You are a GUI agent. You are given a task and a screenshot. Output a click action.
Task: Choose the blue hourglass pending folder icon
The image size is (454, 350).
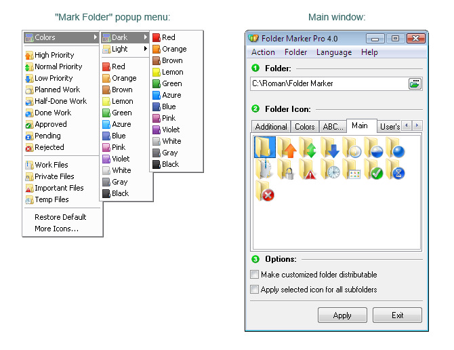pyautogui.click(x=395, y=169)
